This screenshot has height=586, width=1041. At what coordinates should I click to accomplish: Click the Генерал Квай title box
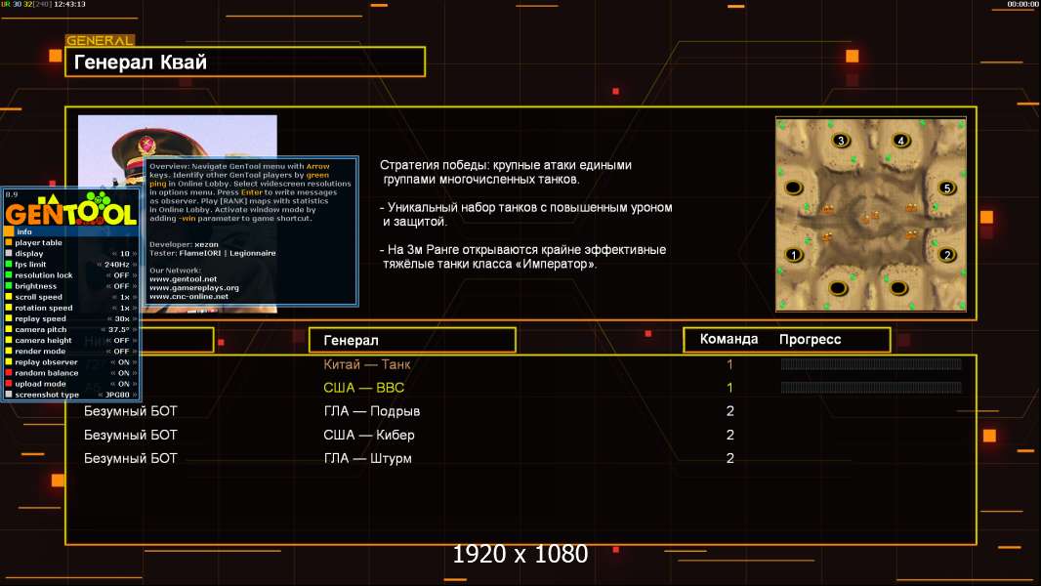click(245, 62)
